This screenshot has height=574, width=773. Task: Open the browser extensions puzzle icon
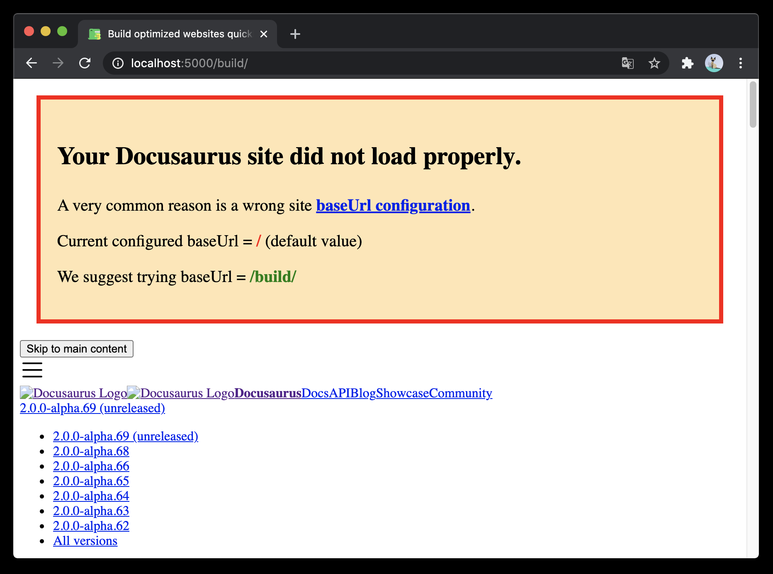click(x=687, y=63)
